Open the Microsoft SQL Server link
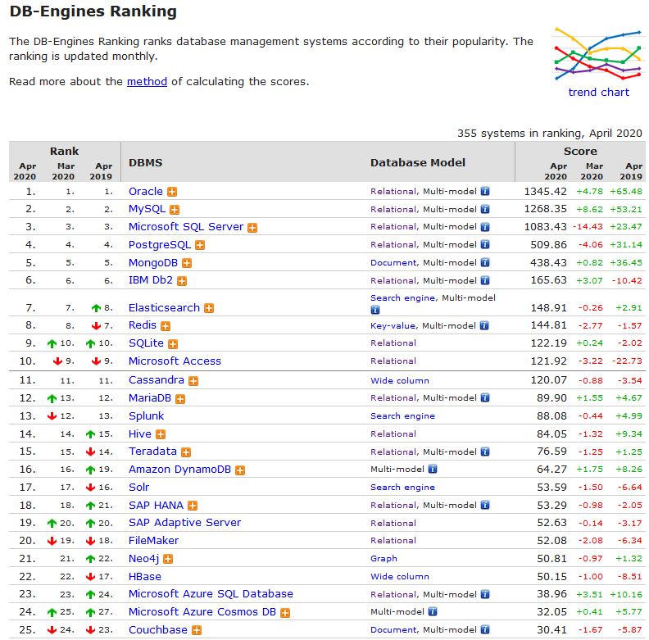649x640 pixels. point(186,227)
